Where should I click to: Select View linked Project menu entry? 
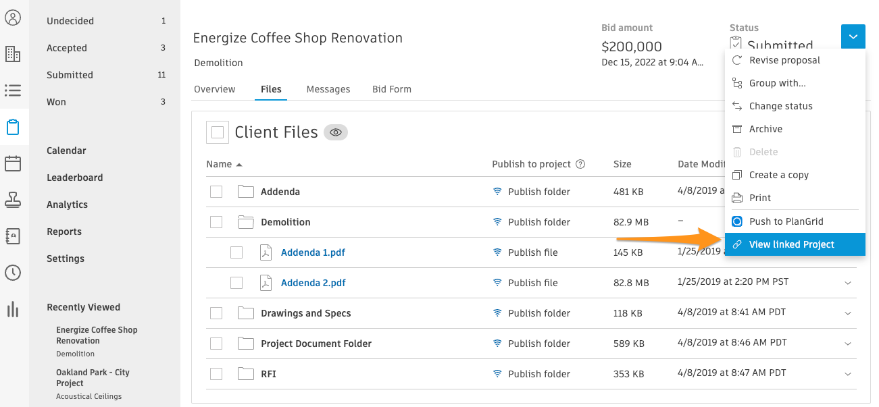click(795, 244)
